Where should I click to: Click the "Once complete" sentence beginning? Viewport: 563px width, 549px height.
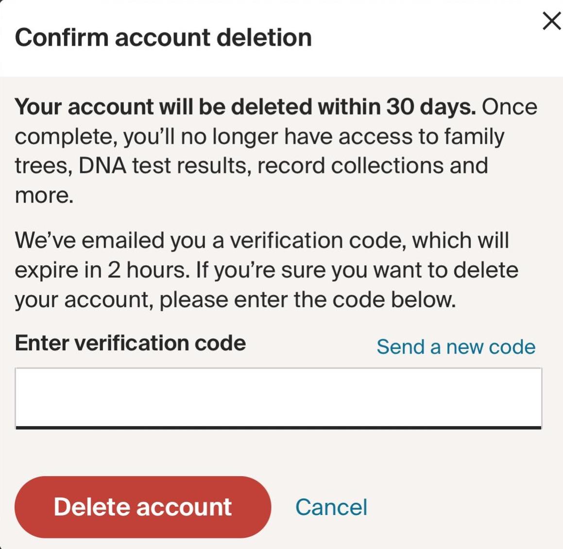coord(509,107)
